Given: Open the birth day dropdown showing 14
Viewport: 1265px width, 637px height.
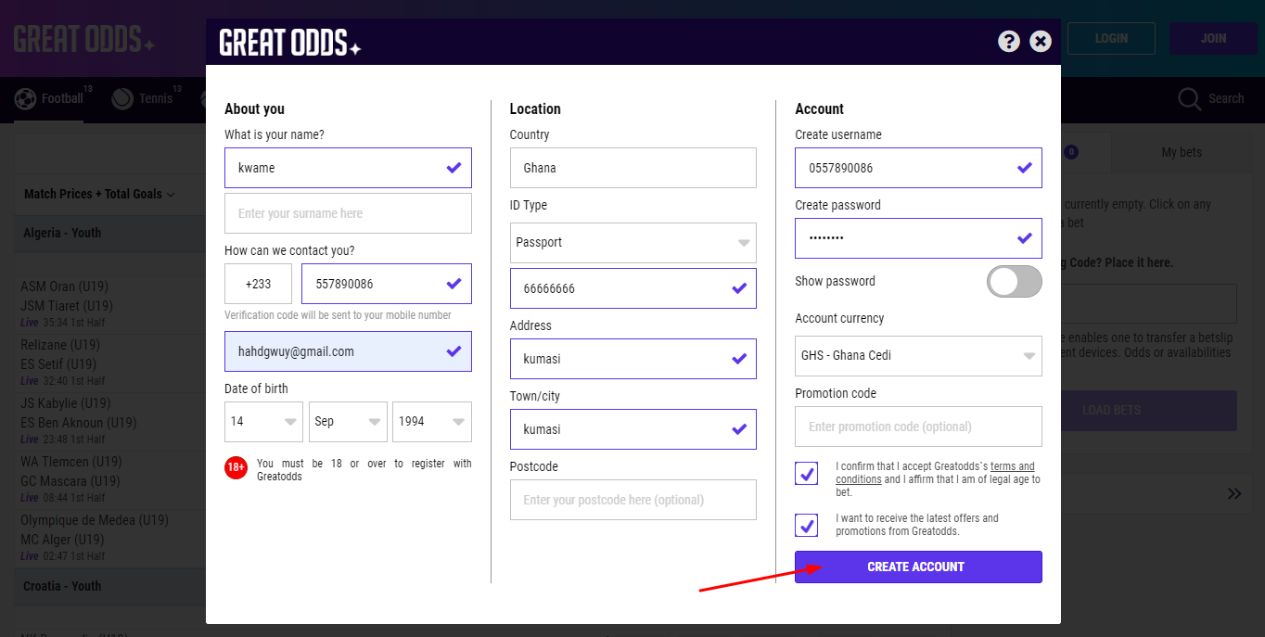Looking at the screenshot, I should coord(263,421).
